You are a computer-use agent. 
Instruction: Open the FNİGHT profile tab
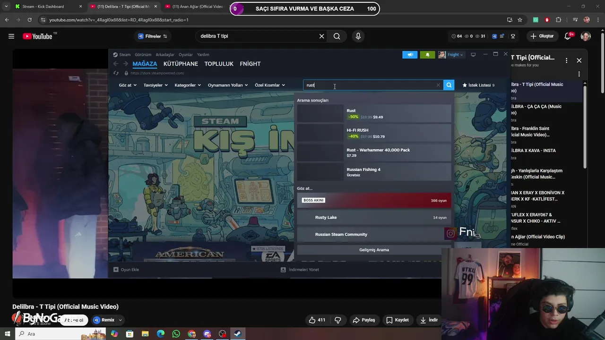click(x=250, y=64)
